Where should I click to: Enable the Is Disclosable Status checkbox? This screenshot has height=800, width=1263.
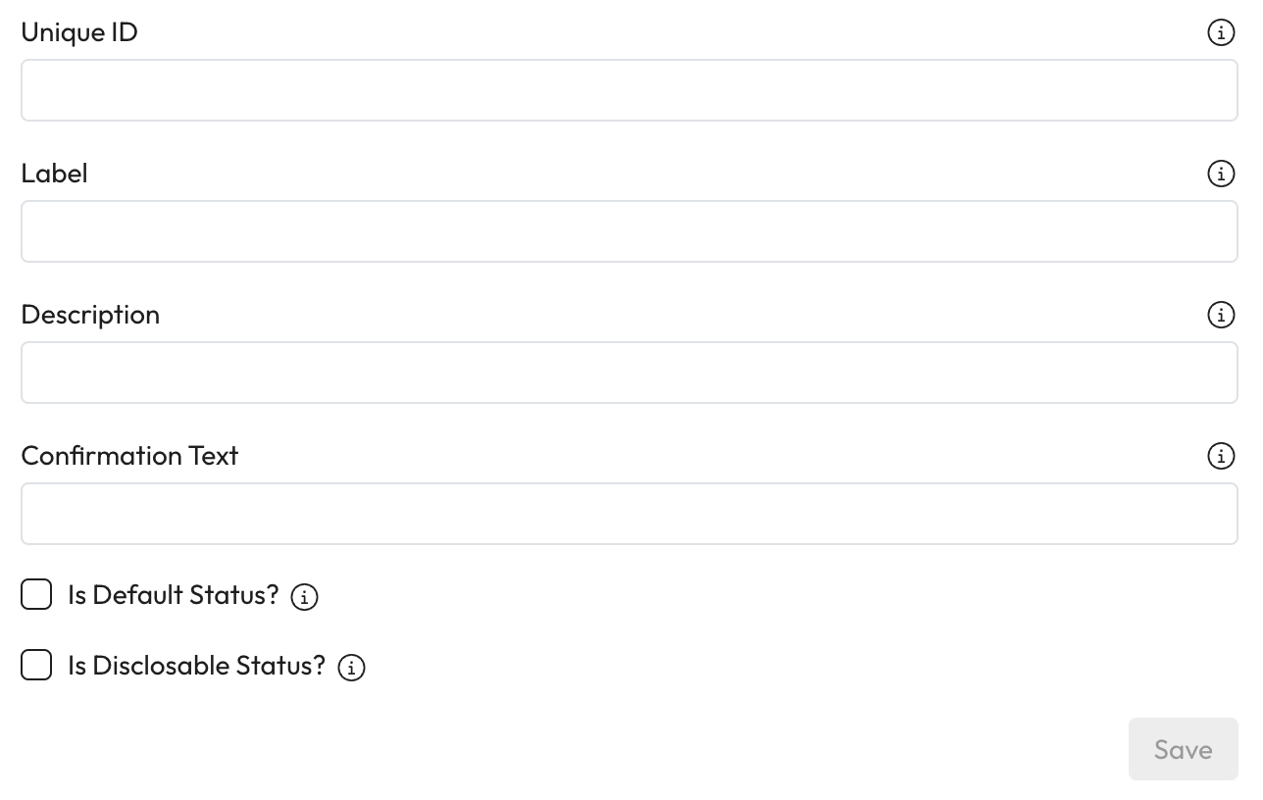point(36,665)
